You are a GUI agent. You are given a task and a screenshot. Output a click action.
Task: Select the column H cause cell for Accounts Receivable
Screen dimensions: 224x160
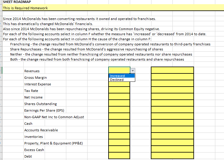click(172, 129)
